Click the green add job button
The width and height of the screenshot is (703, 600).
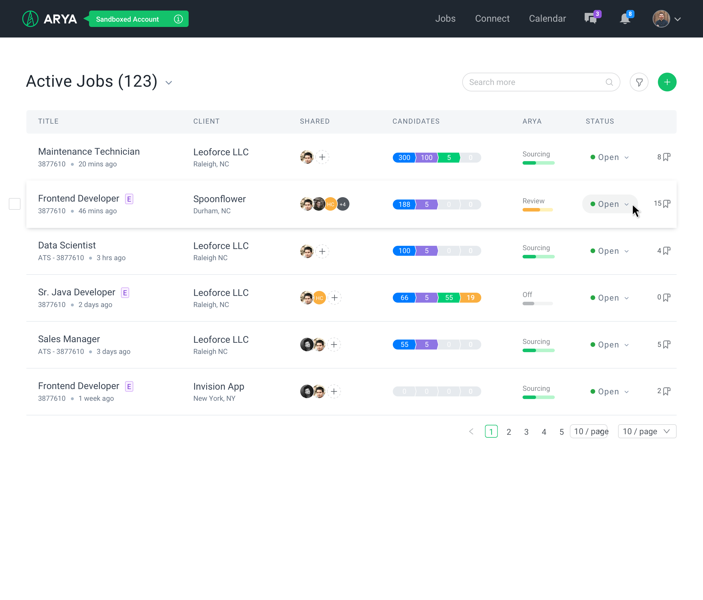667,82
